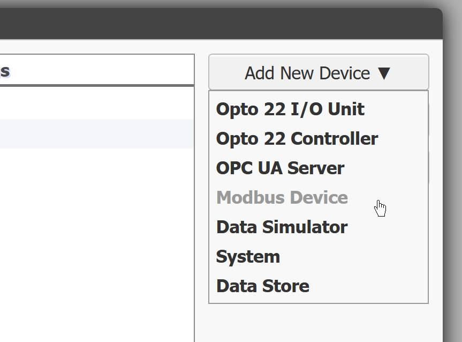
Task: Click the devices table column header
Action: tap(97, 70)
